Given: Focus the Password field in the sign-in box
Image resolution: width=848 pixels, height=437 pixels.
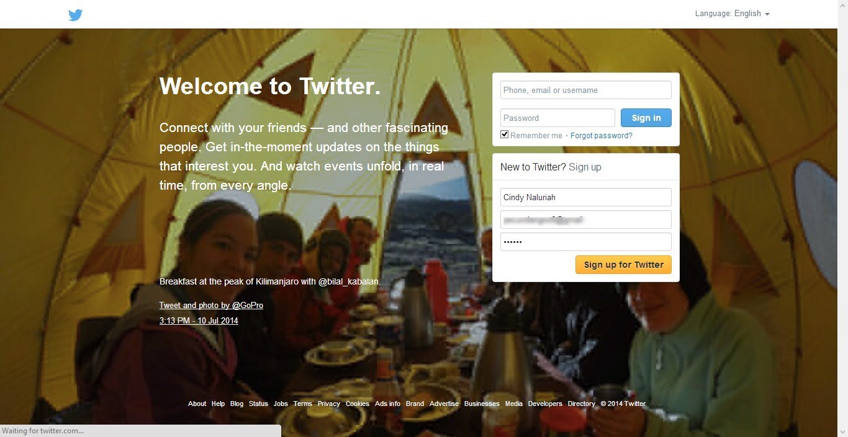Looking at the screenshot, I should (x=557, y=118).
